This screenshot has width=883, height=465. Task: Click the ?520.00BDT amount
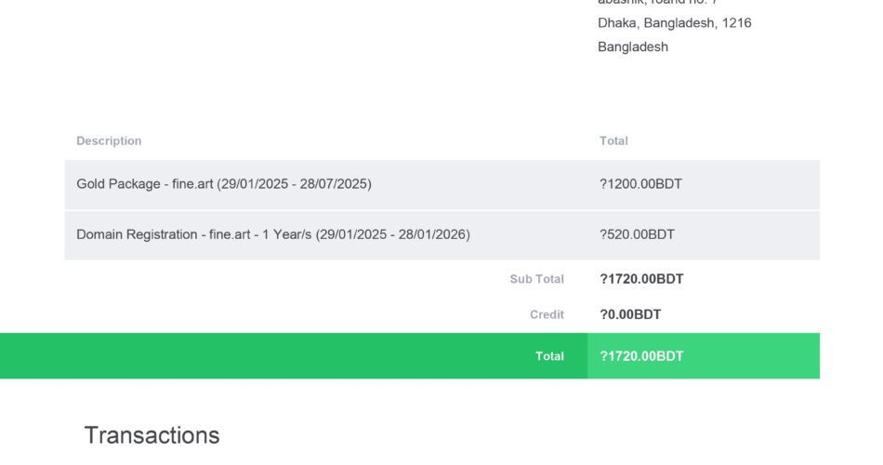pyautogui.click(x=637, y=234)
